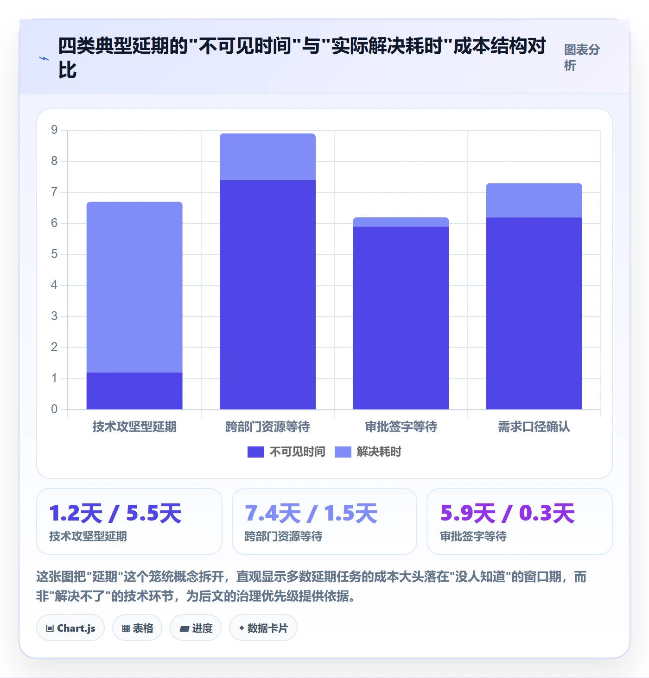Click the 跨部门资源等待 stacked bar
The width and height of the screenshot is (649, 678).
(267, 271)
